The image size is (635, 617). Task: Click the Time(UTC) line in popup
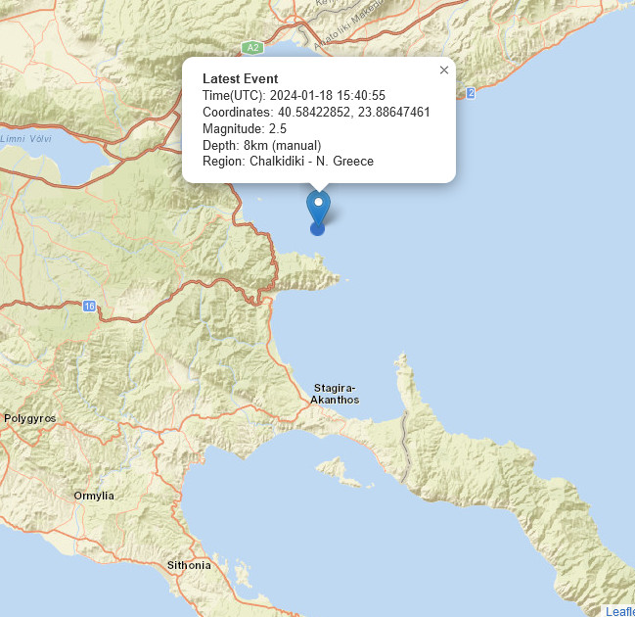pyautogui.click(x=294, y=95)
